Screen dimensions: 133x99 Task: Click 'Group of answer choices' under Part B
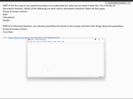pyautogui.click(x=15, y=29)
